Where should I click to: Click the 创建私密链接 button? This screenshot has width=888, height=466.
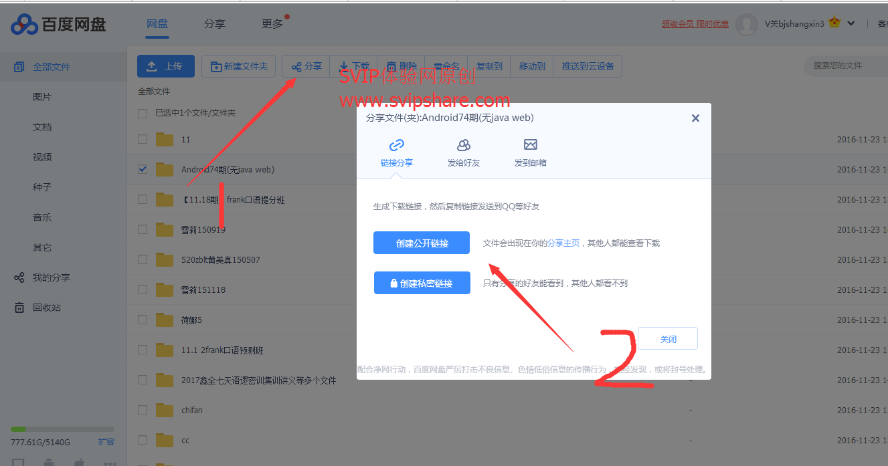pos(422,283)
